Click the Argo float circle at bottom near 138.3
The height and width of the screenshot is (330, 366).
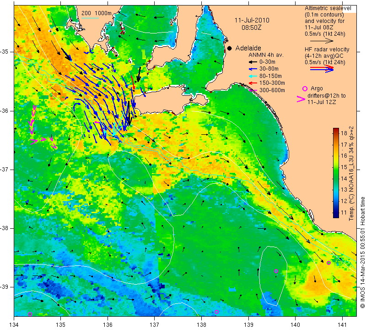click(x=216, y=312)
